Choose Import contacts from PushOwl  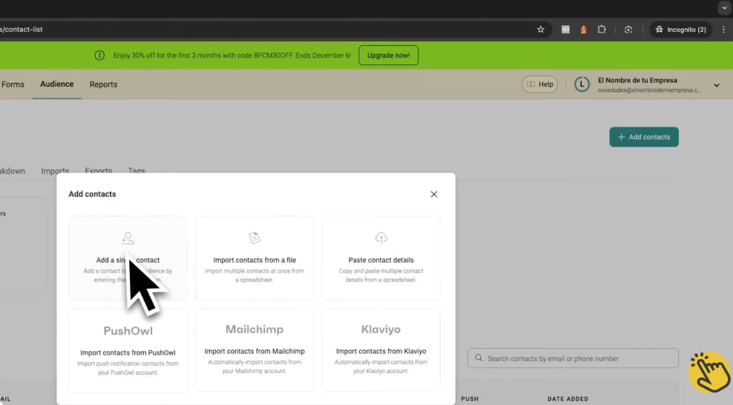pyautogui.click(x=128, y=350)
